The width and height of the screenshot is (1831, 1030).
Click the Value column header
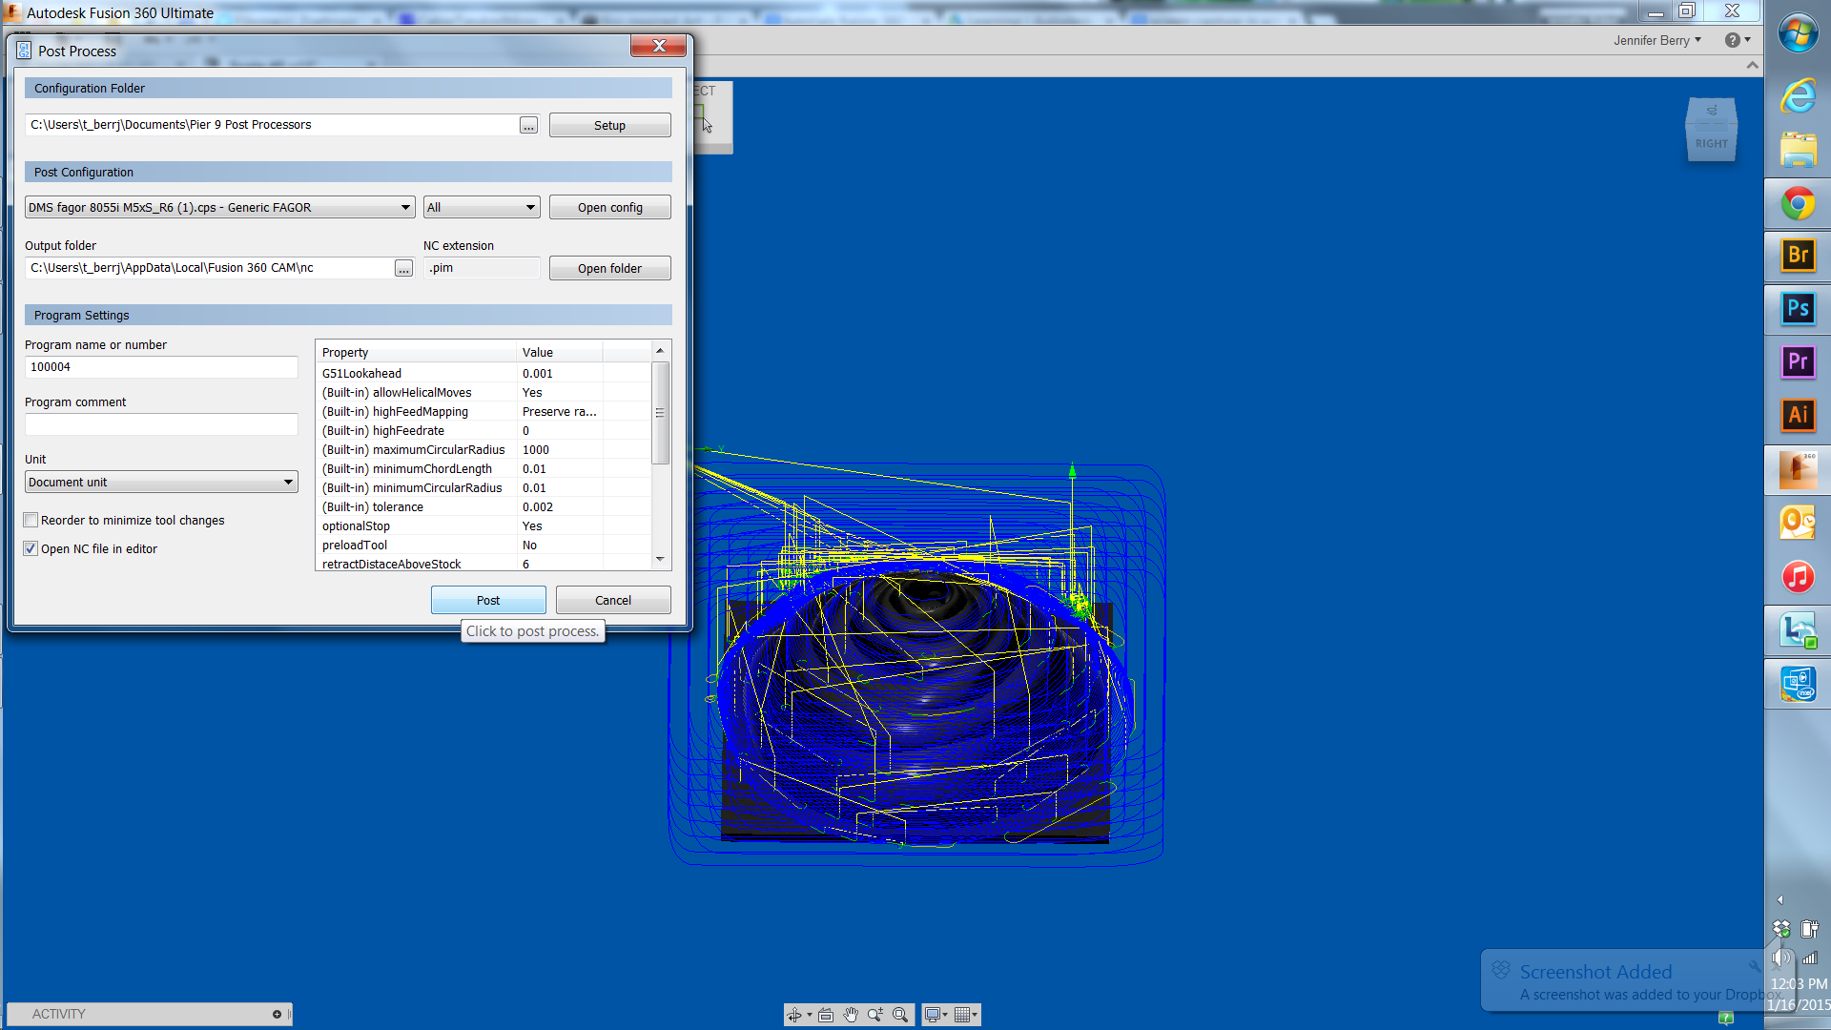[560, 352]
